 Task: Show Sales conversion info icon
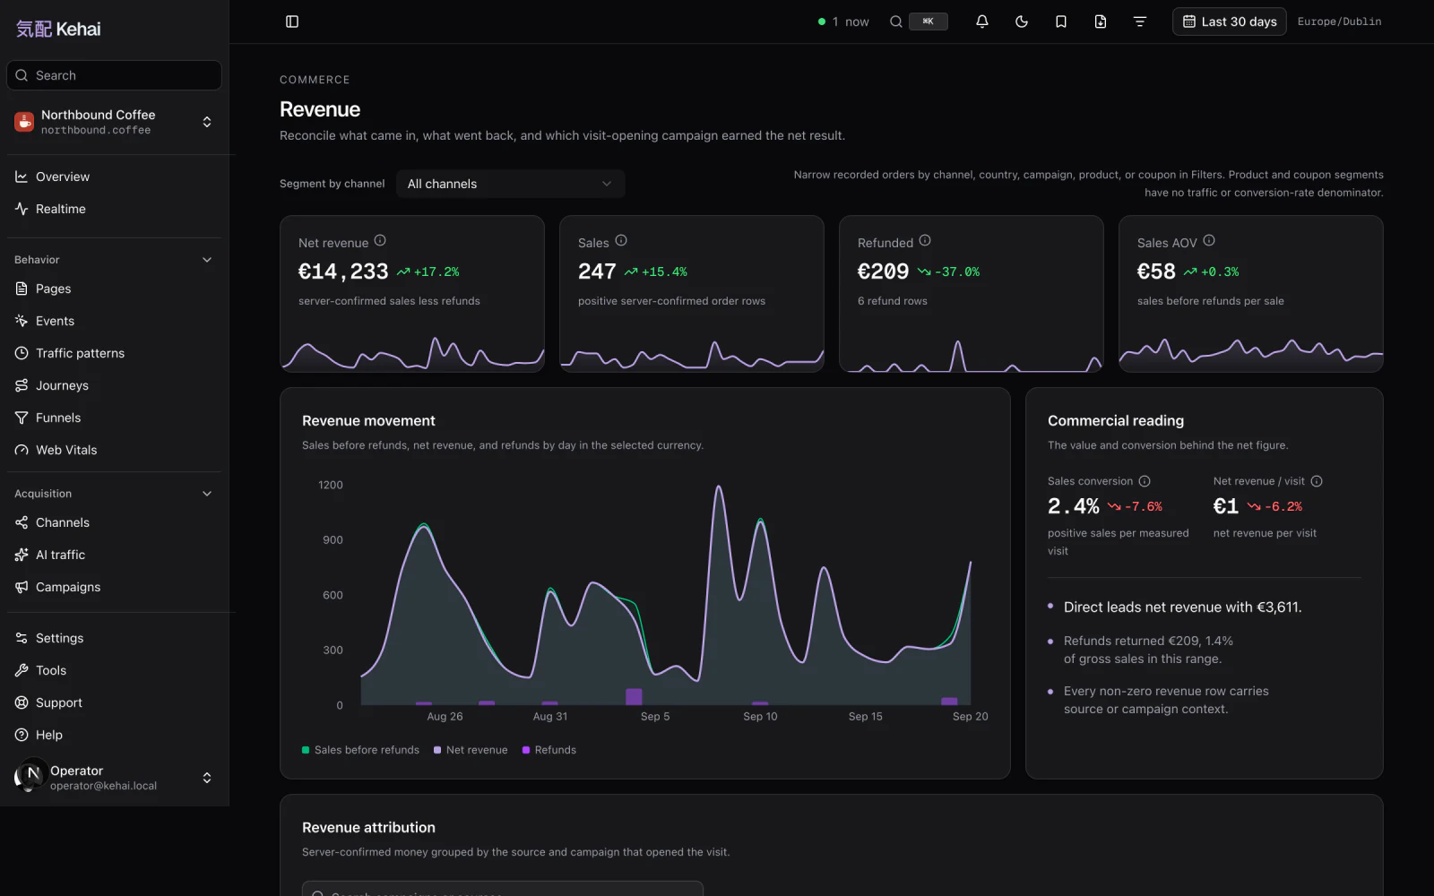[x=1145, y=481]
